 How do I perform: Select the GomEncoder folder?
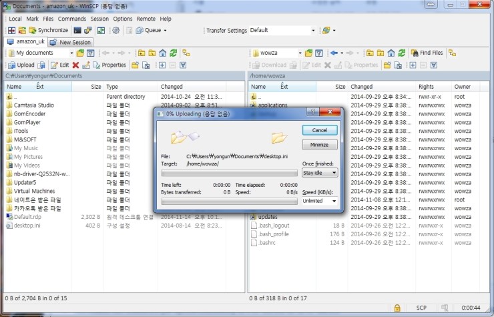pos(29,113)
